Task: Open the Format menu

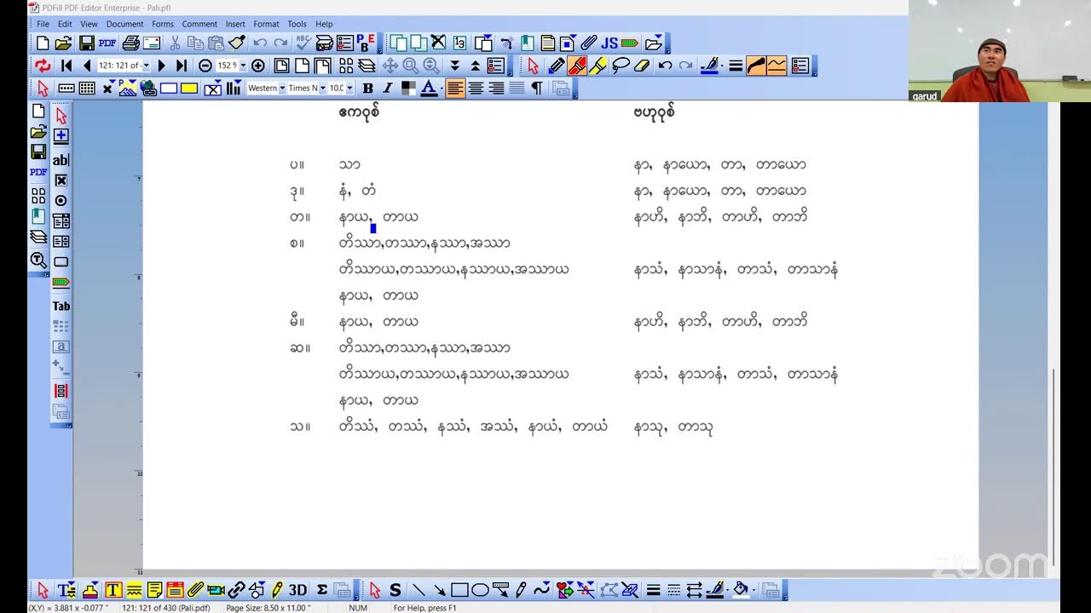Action: click(266, 24)
